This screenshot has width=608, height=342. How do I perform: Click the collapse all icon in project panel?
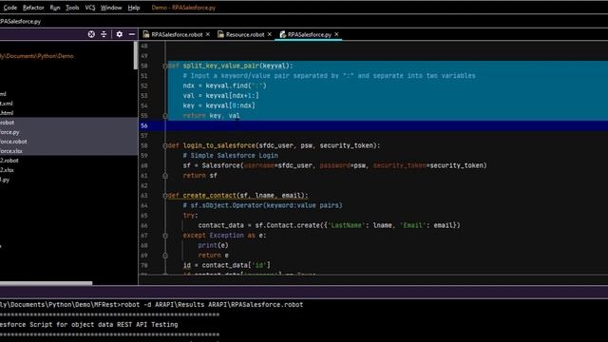coord(104,34)
